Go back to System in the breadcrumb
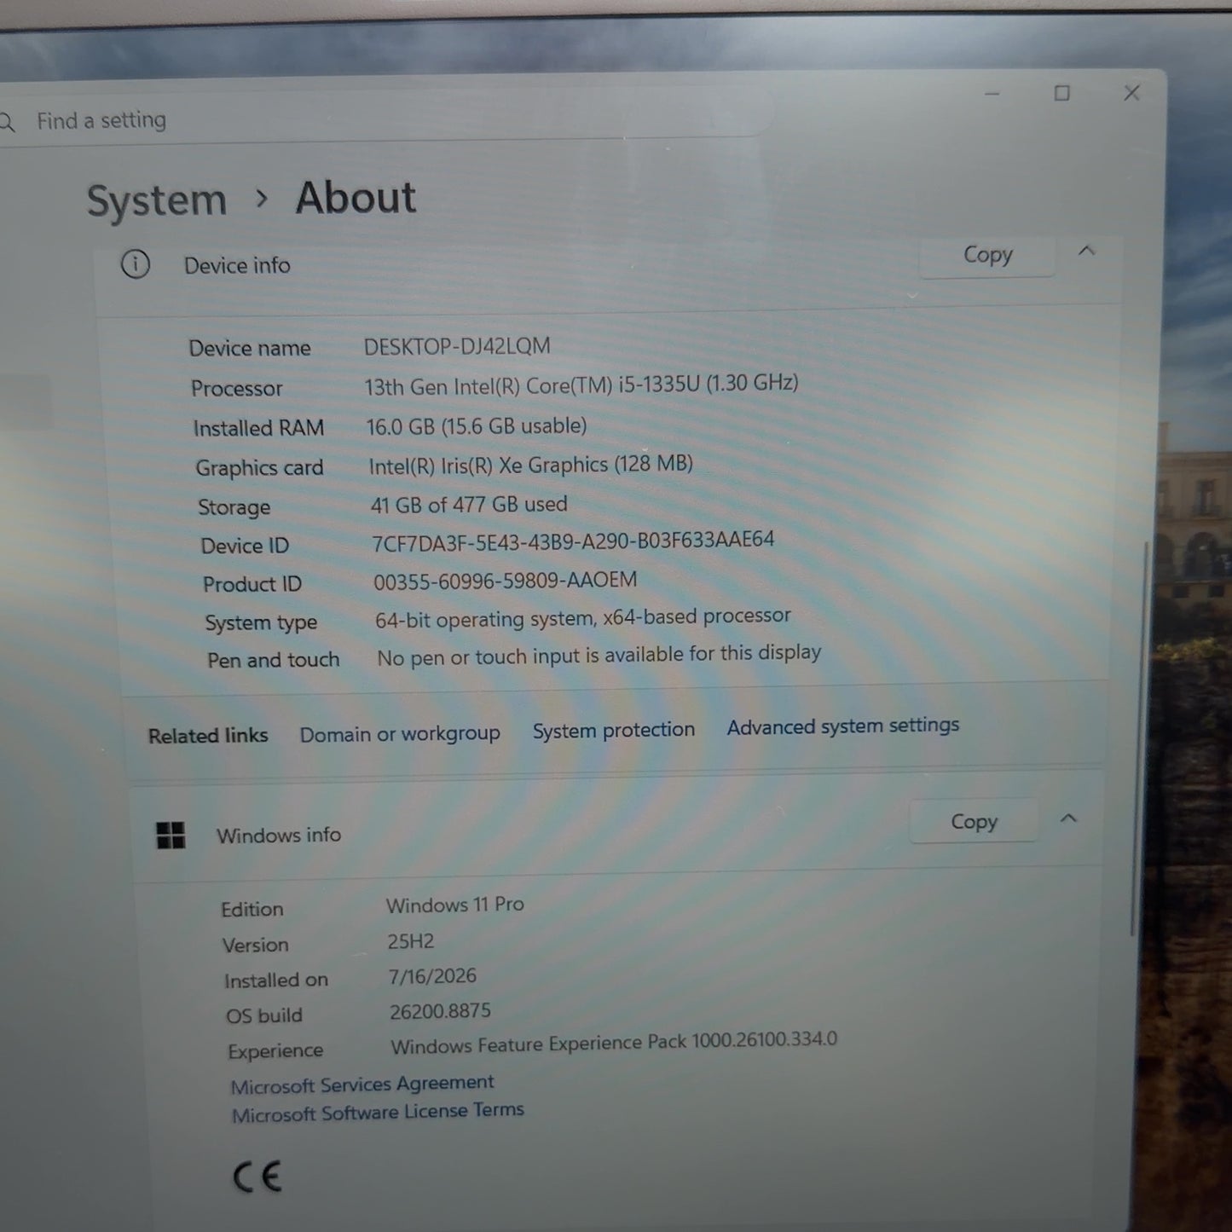 pyautogui.click(x=157, y=201)
